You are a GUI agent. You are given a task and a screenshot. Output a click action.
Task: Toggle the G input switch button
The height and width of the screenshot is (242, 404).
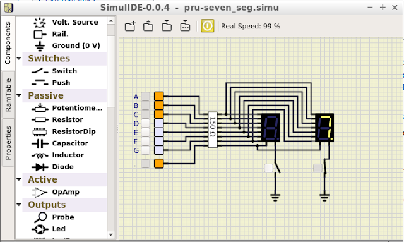(146, 150)
